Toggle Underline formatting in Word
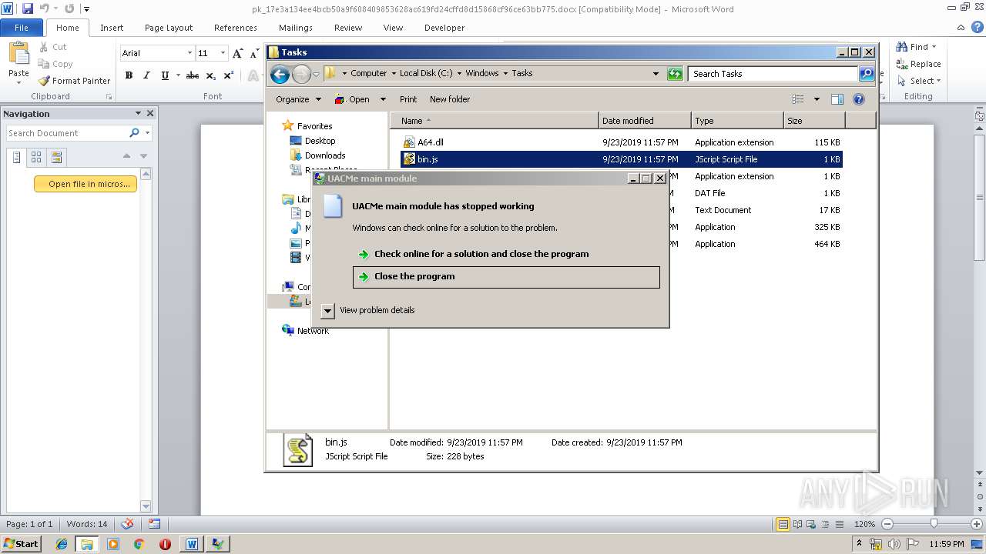986x554 pixels. click(x=165, y=75)
